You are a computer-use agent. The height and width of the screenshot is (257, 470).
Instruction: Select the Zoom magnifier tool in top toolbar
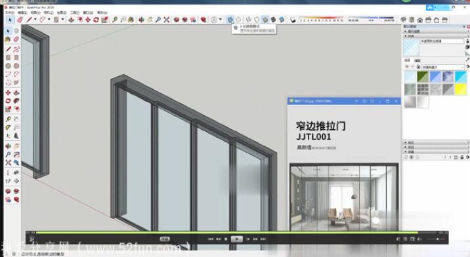[x=158, y=20]
